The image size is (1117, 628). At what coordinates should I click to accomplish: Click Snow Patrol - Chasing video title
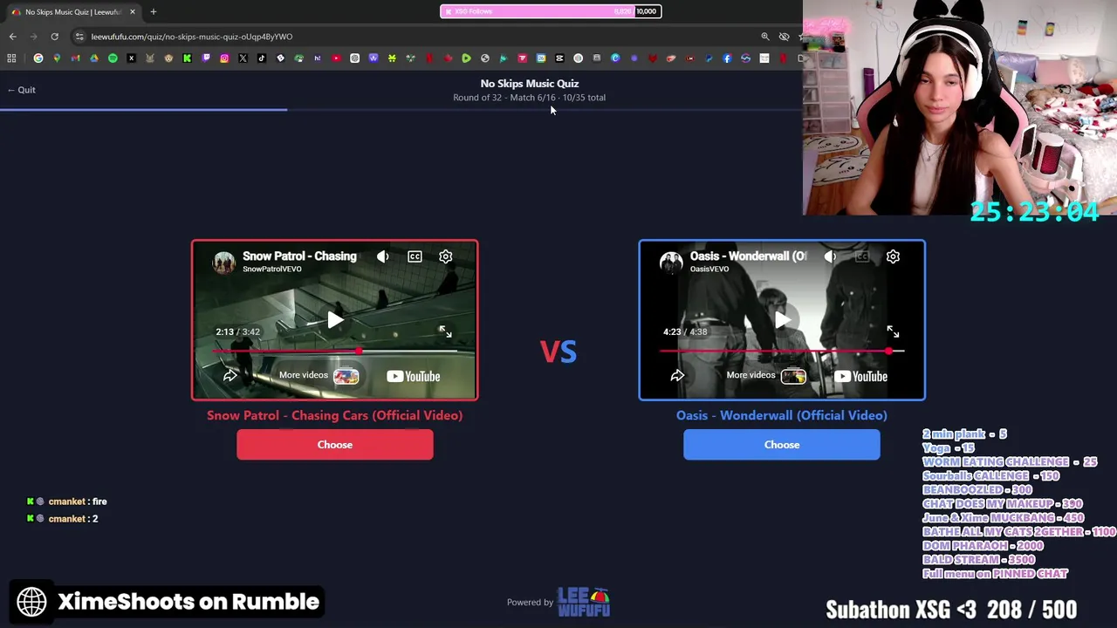(299, 256)
